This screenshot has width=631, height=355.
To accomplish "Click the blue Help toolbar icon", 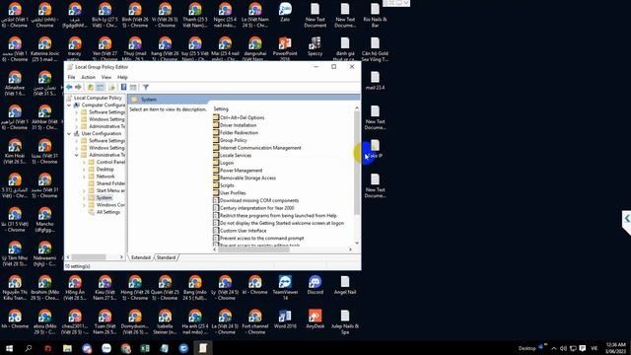I will pos(123,87).
